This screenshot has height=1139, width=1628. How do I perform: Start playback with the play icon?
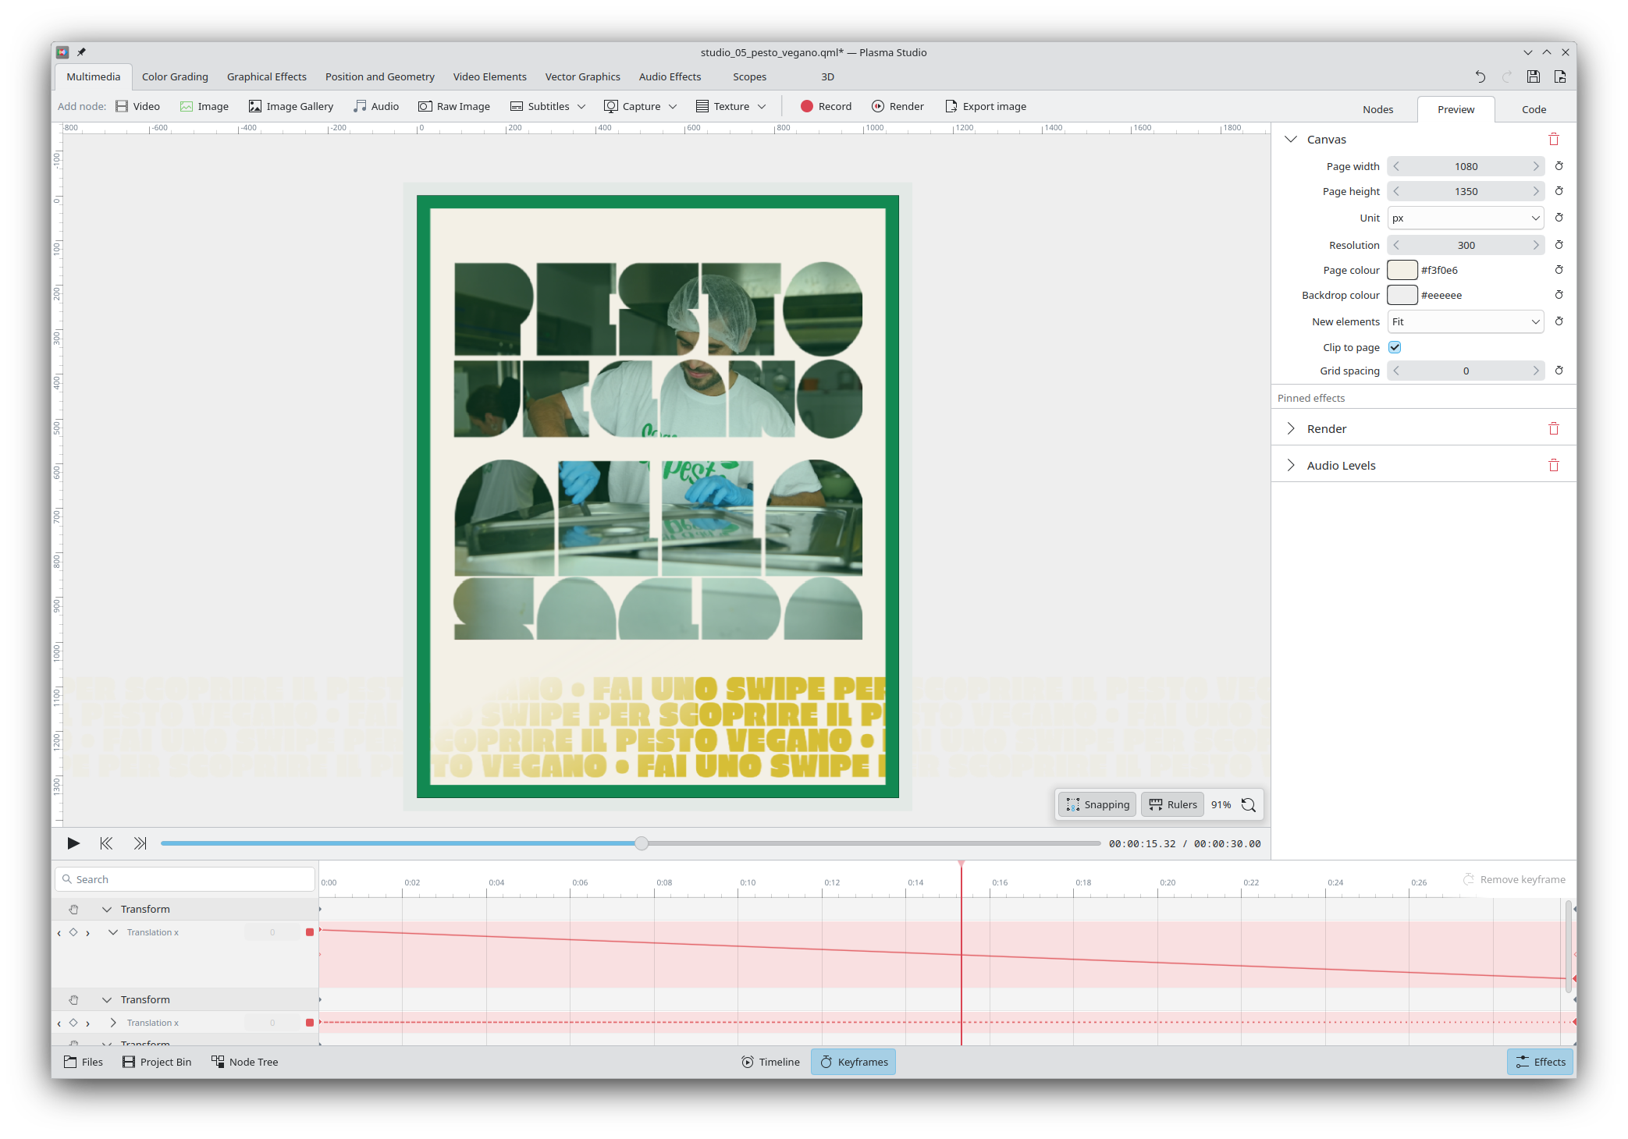click(73, 843)
